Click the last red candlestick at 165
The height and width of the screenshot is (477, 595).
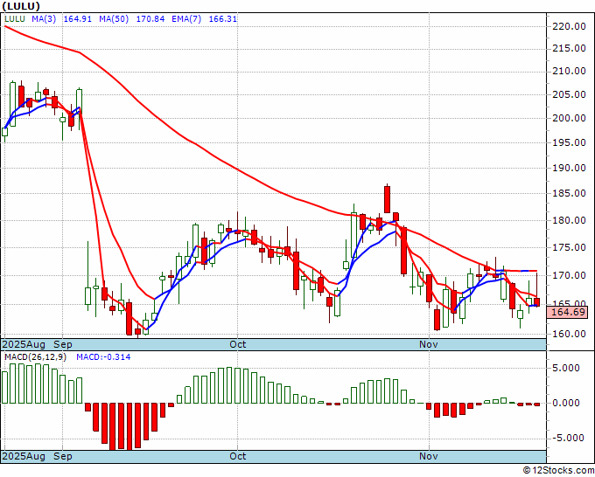[x=536, y=302]
